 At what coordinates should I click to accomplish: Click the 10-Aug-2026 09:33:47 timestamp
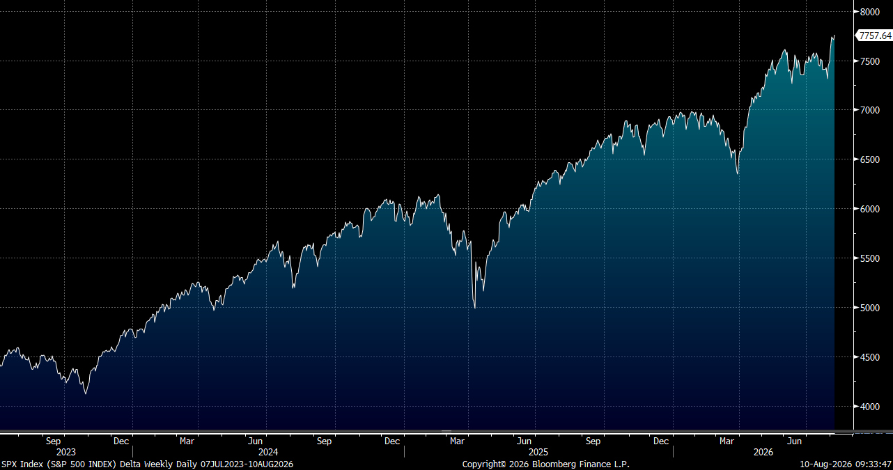coord(846,464)
